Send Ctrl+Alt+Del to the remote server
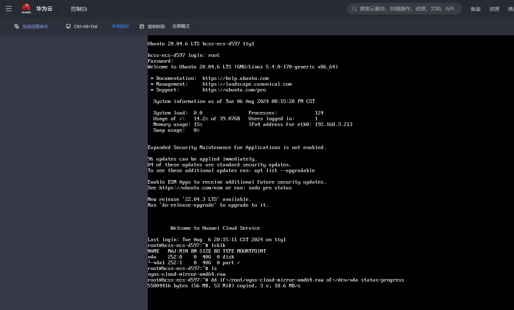514x310 pixels. pyautogui.click(x=82, y=27)
